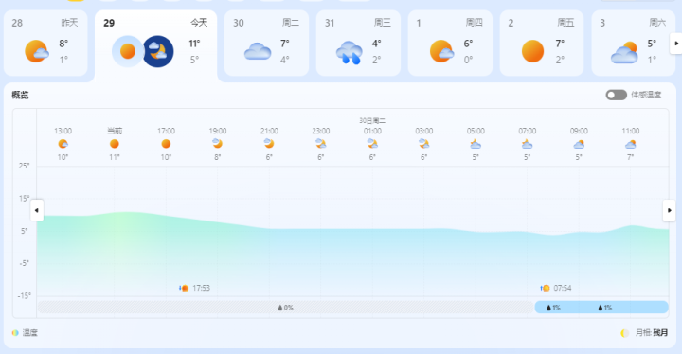
Task: Click the 11:00 partly cloudy icon
Action: tap(630, 144)
